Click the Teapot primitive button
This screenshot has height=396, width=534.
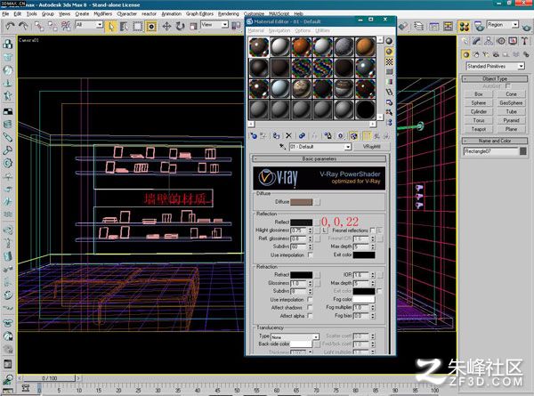tap(479, 129)
